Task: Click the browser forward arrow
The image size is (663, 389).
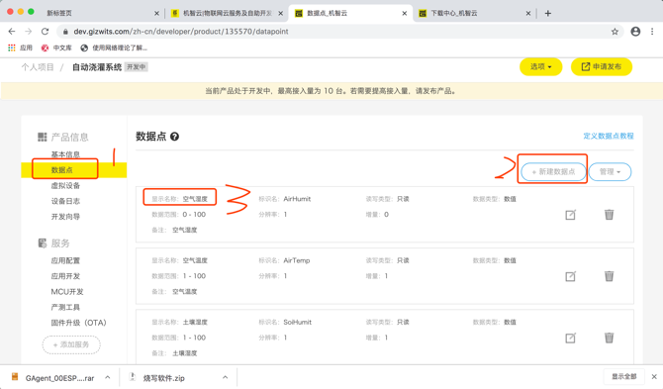Action: click(28, 32)
